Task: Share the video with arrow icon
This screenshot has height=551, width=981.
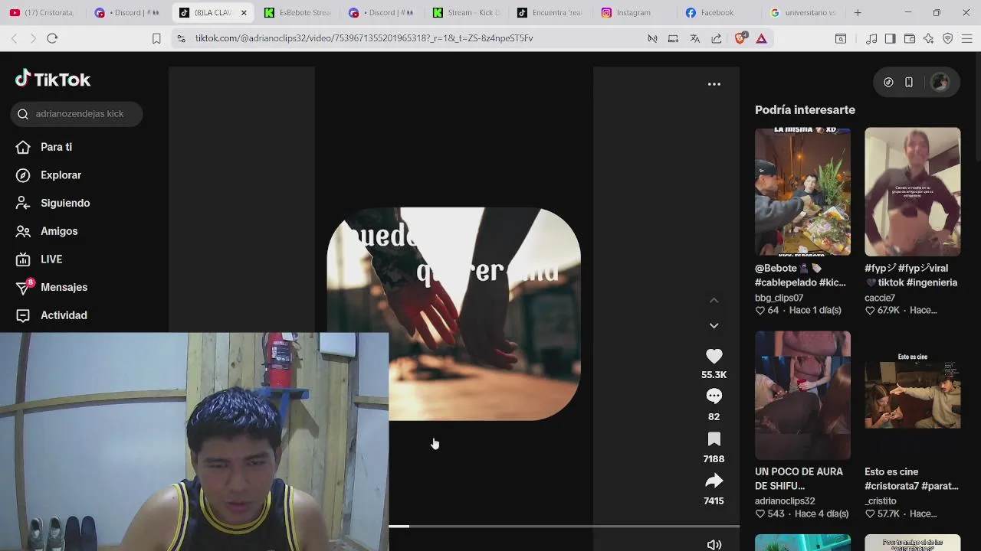Action: [714, 481]
